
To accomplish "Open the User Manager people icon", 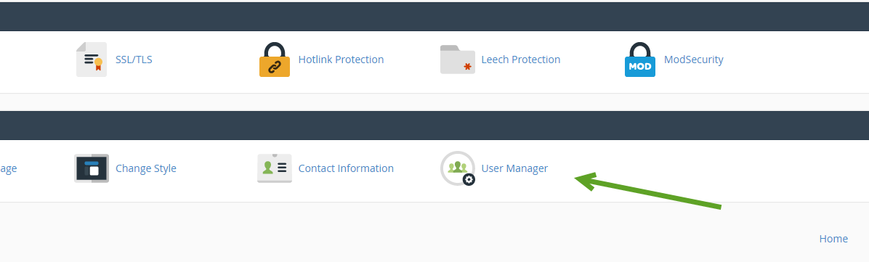I will pyautogui.click(x=457, y=168).
